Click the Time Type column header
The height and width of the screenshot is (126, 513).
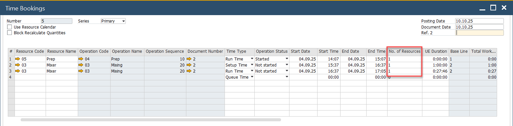(x=239, y=51)
